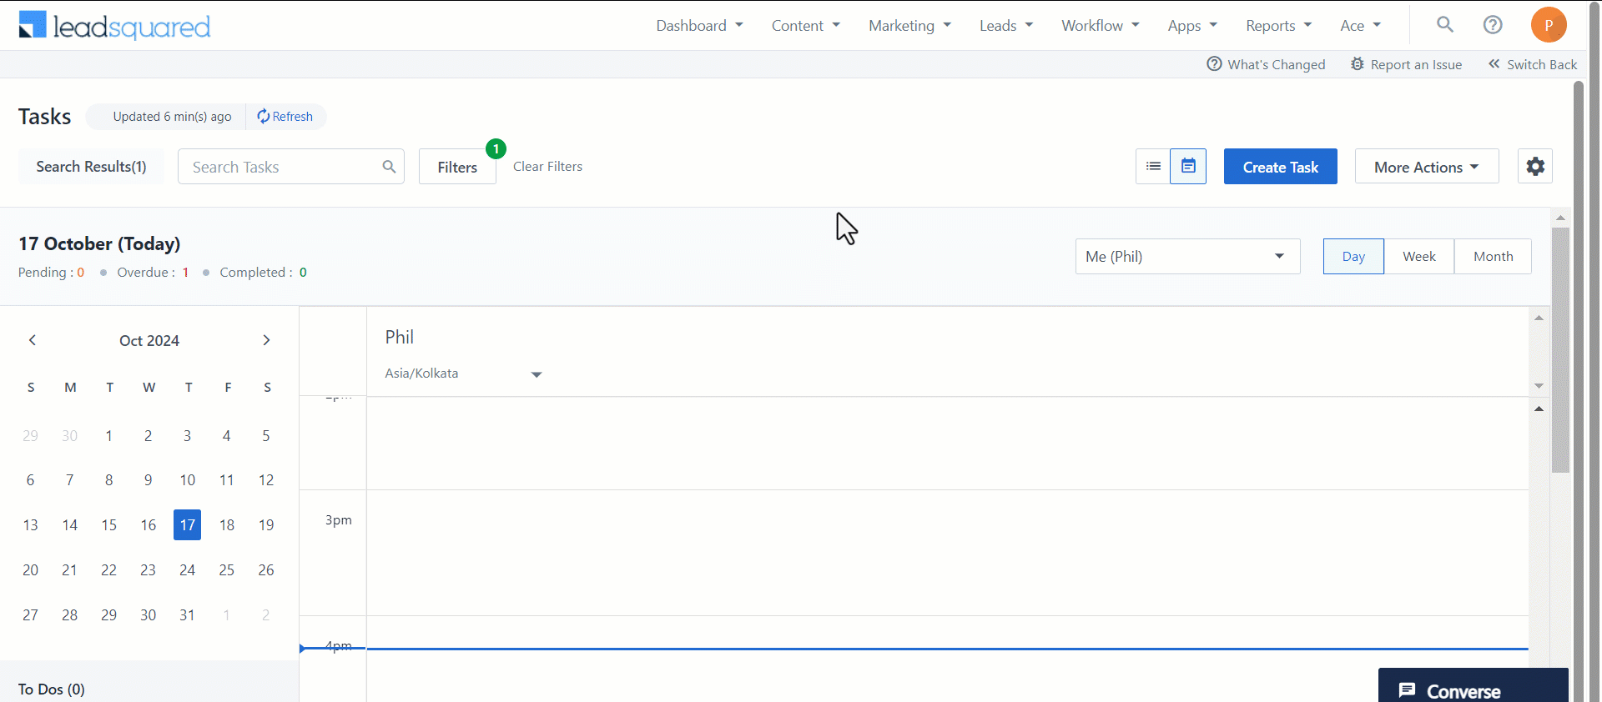
Task: Select October 18 in the mini calendar
Action: (x=227, y=525)
